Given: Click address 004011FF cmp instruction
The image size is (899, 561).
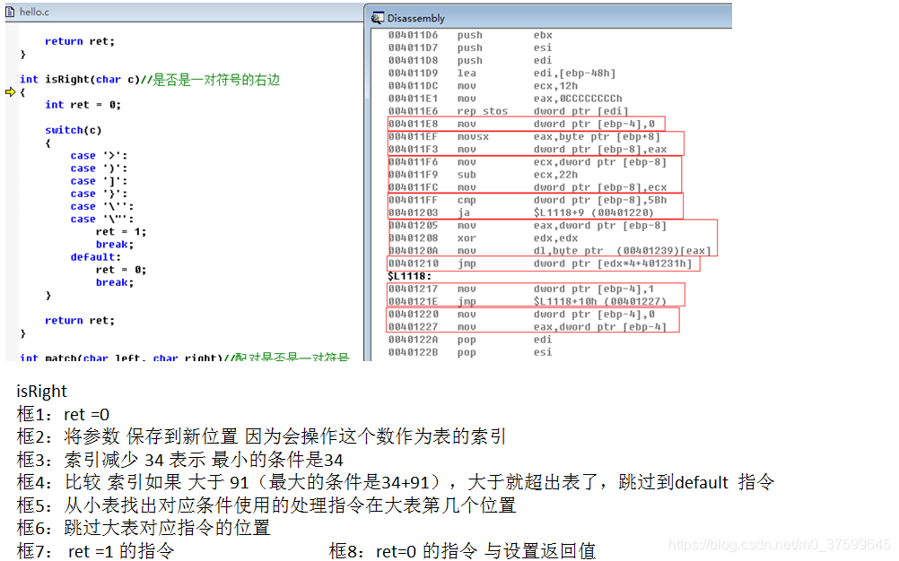Looking at the screenshot, I should pos(528,200).
